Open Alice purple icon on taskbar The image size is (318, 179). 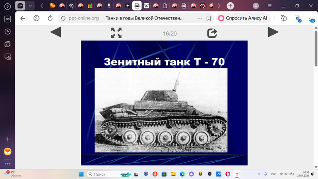pyautogui.click(x=191, y=174)
